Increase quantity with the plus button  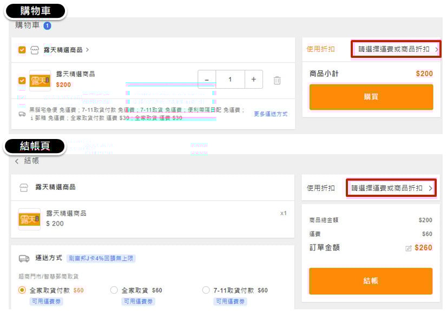253,80
